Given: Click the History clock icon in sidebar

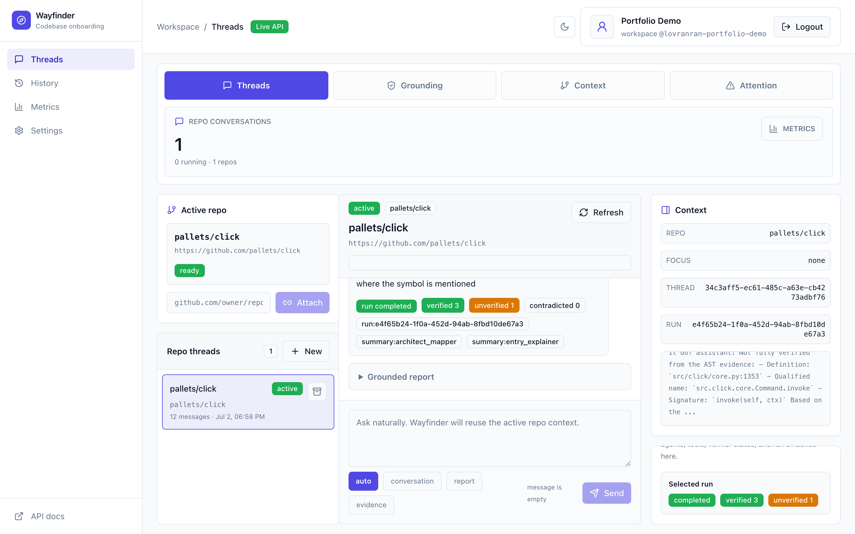Looking at the screenshot, I should pyautogui.click(x=19, y=83).
